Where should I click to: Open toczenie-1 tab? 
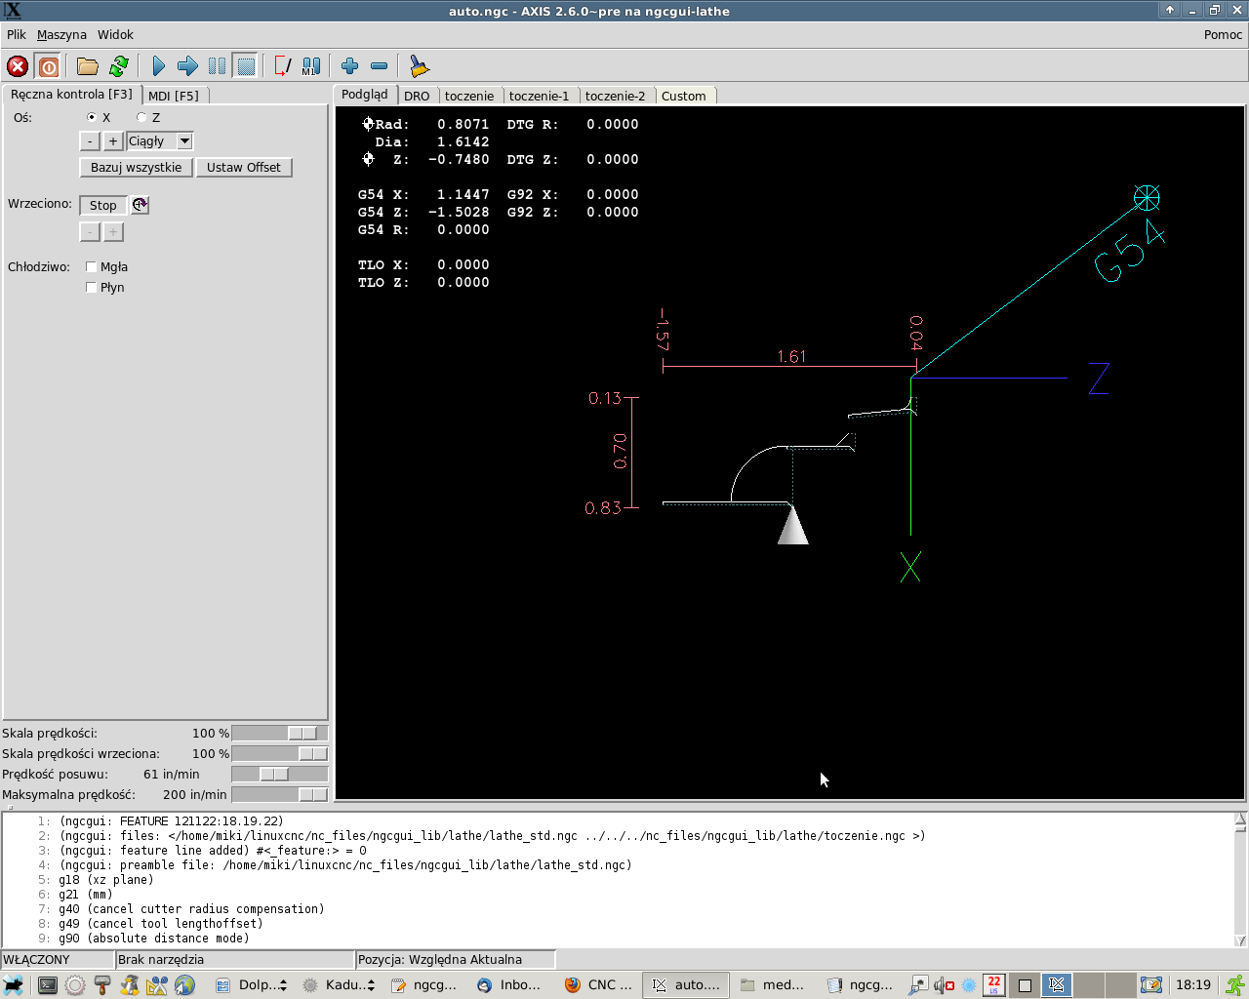point(539,96)
